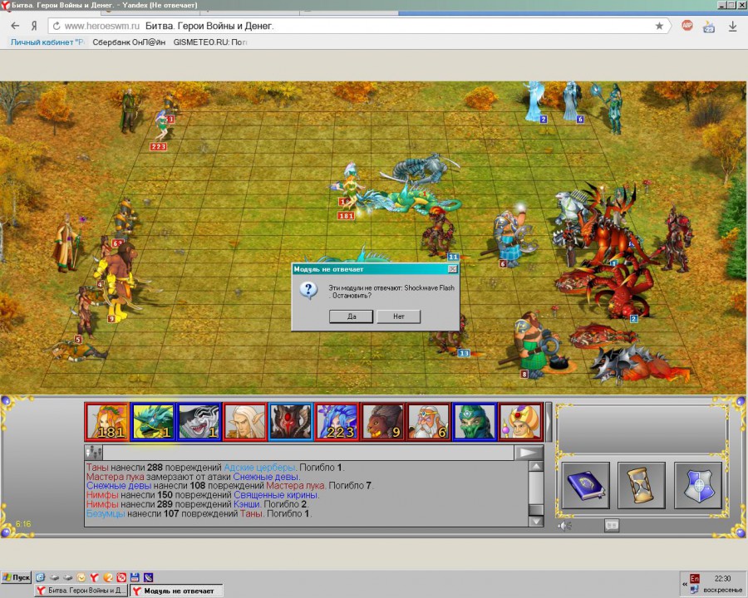Click the hourglass wait button

[x=641, y=485]
